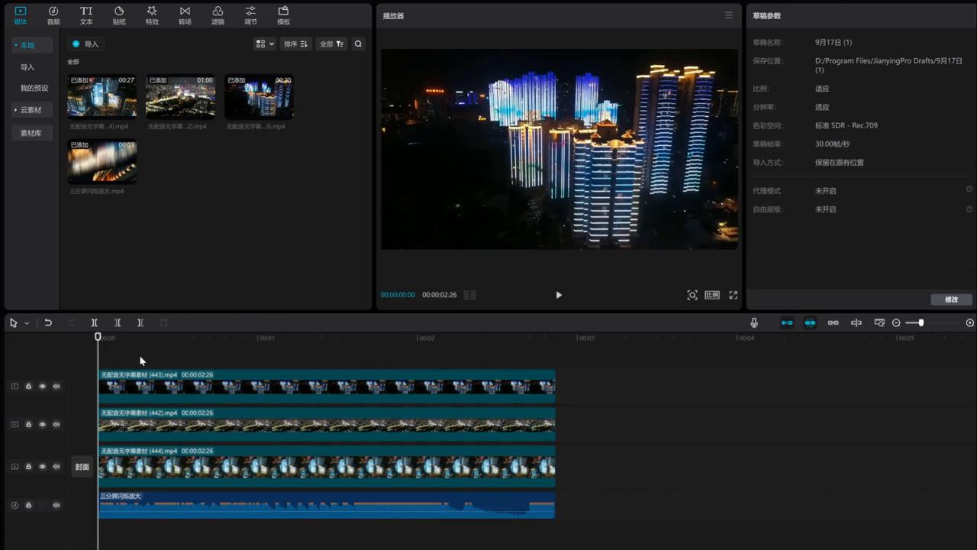The height and width of the screenshot is (550, 977).
Task: Adjust the timeline zoom slider handle
Action: [921, 323]
